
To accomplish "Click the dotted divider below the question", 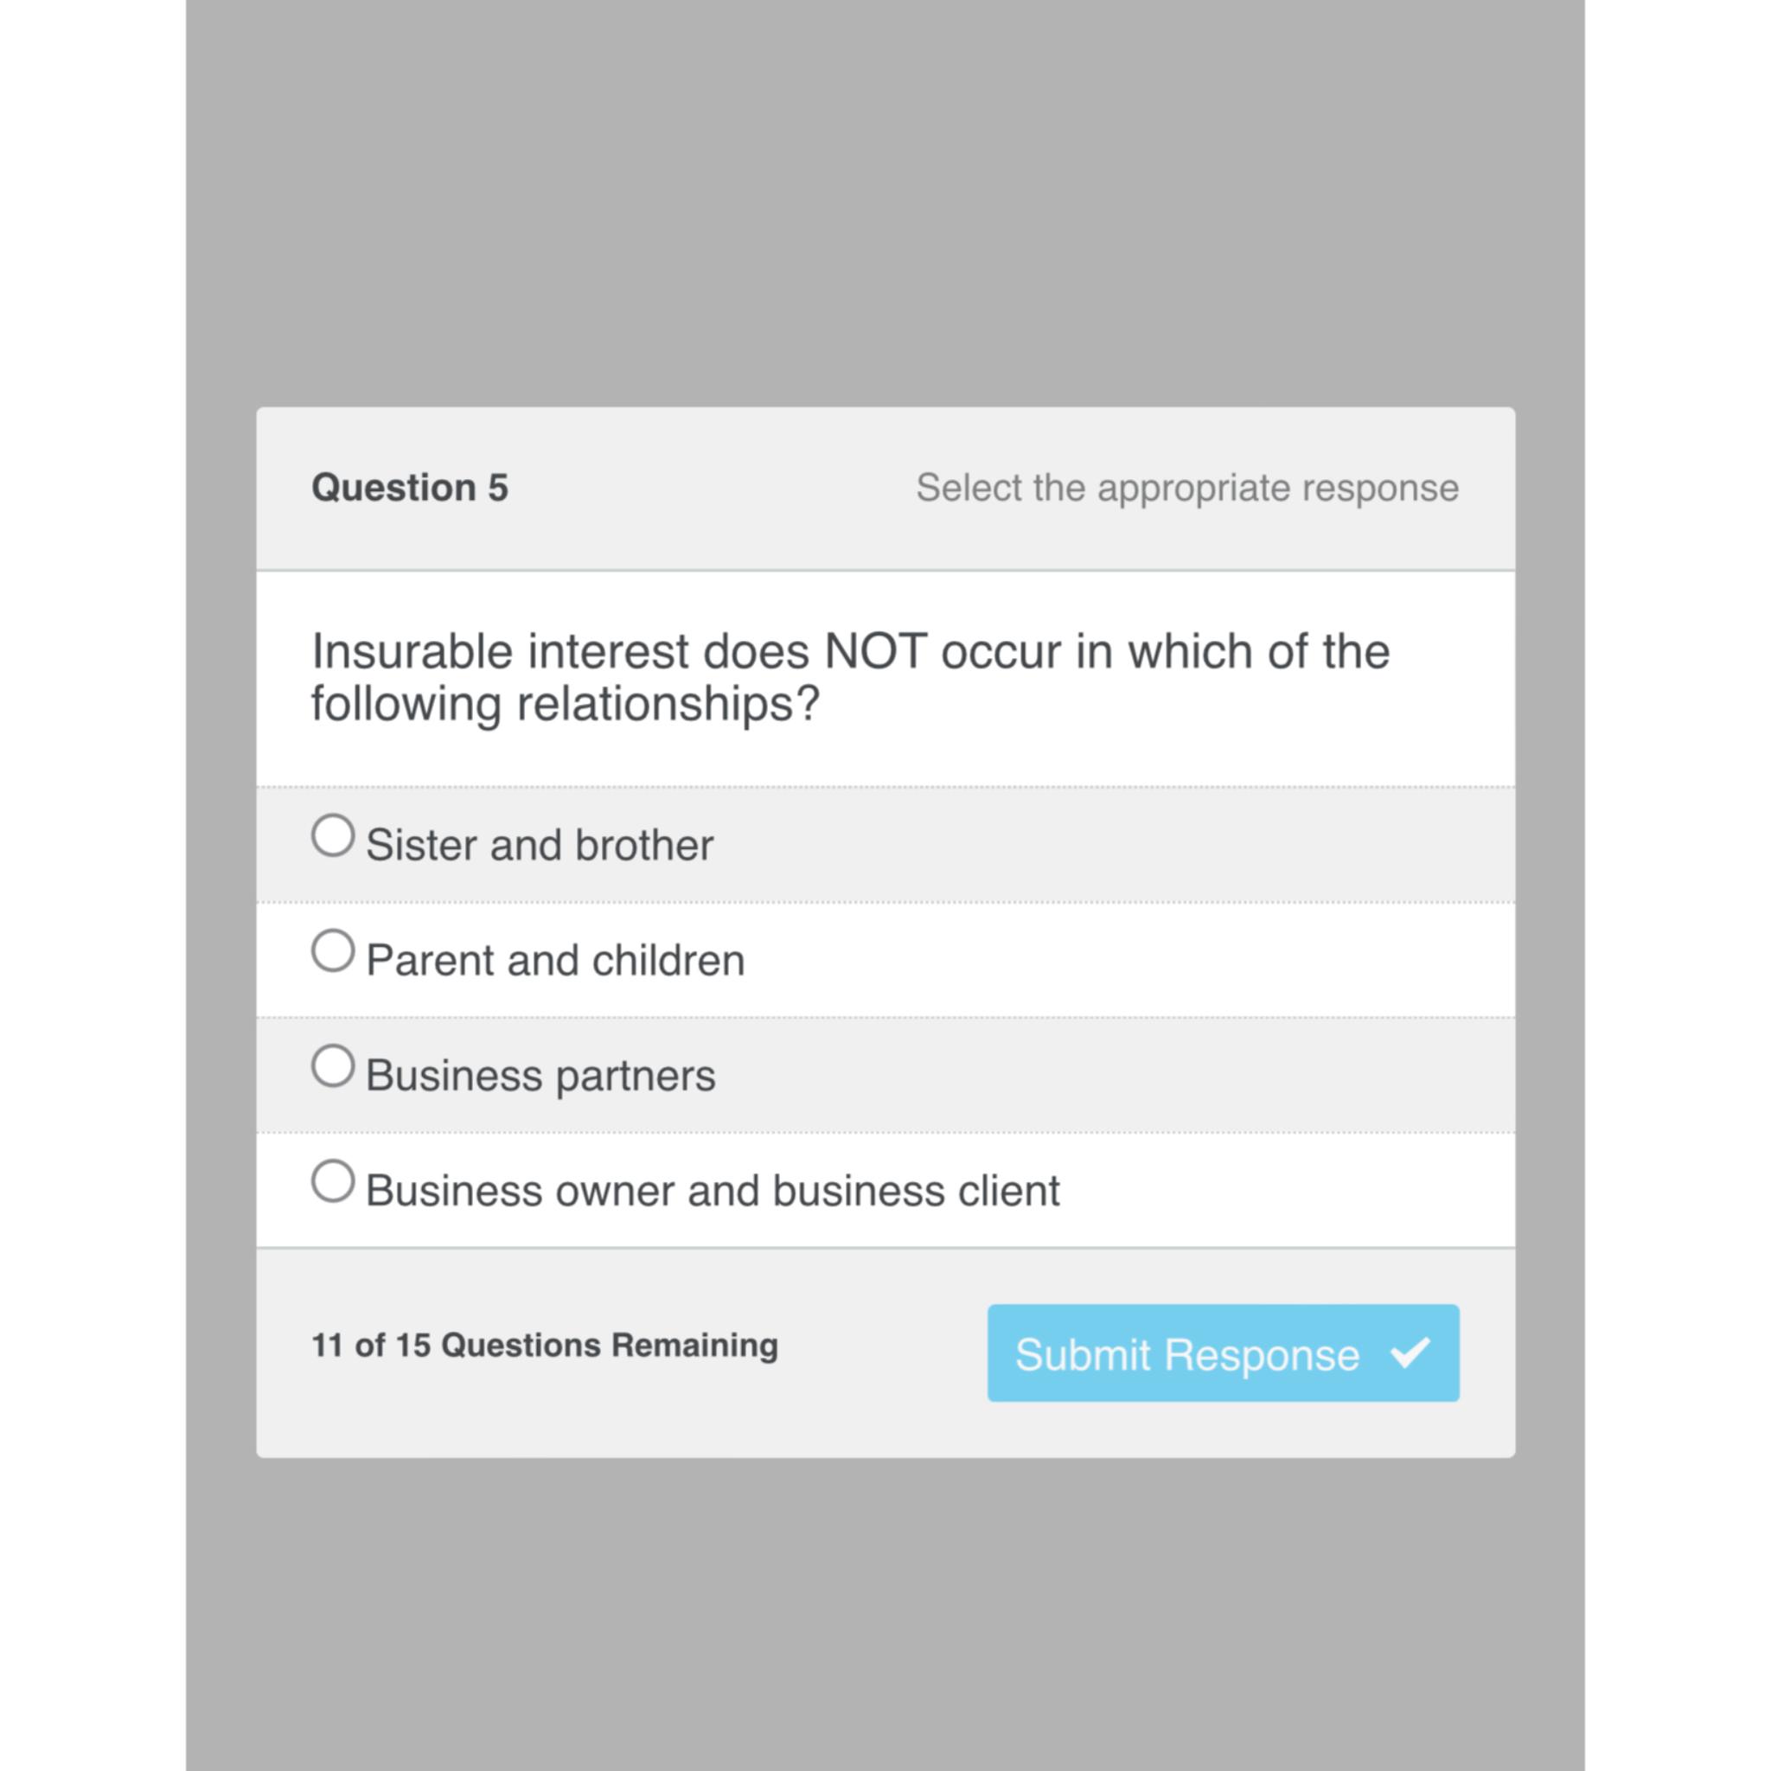I will point(885,785).
